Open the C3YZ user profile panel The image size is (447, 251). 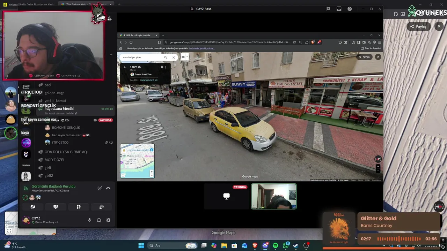[x=40, y=220]
